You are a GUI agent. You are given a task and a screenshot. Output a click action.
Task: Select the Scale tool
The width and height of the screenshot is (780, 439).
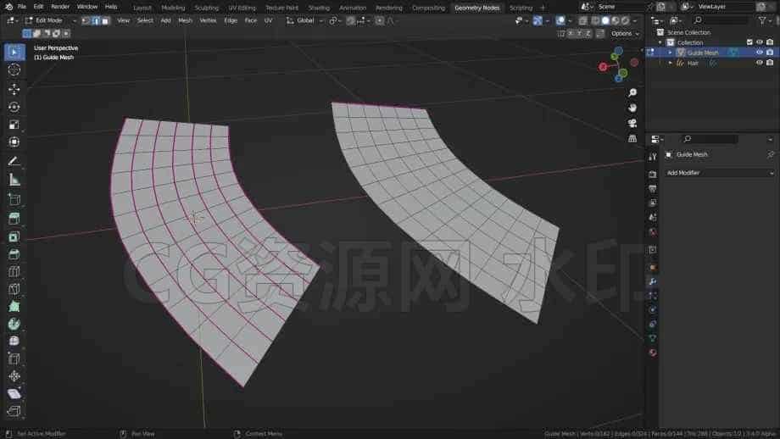click(x=14, y=125)
